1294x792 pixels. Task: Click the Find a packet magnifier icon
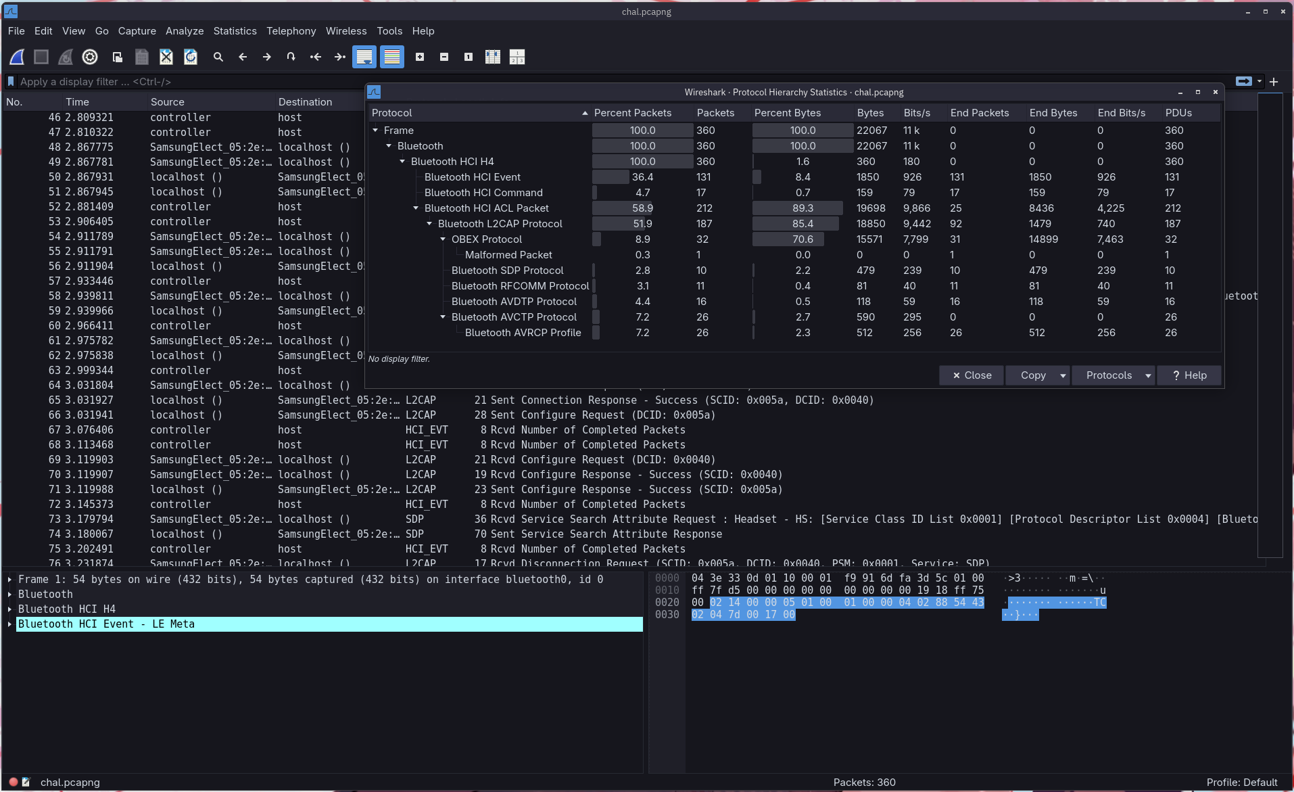tap(218, 57)
